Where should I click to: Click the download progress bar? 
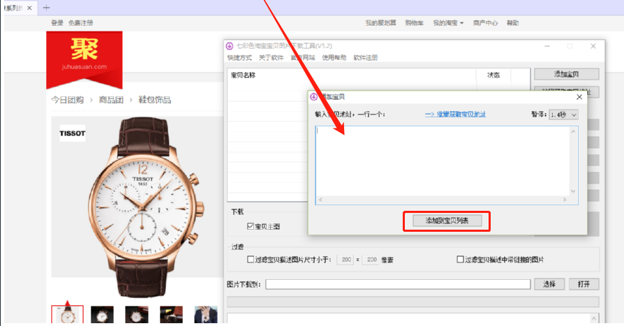click(413, 302)
